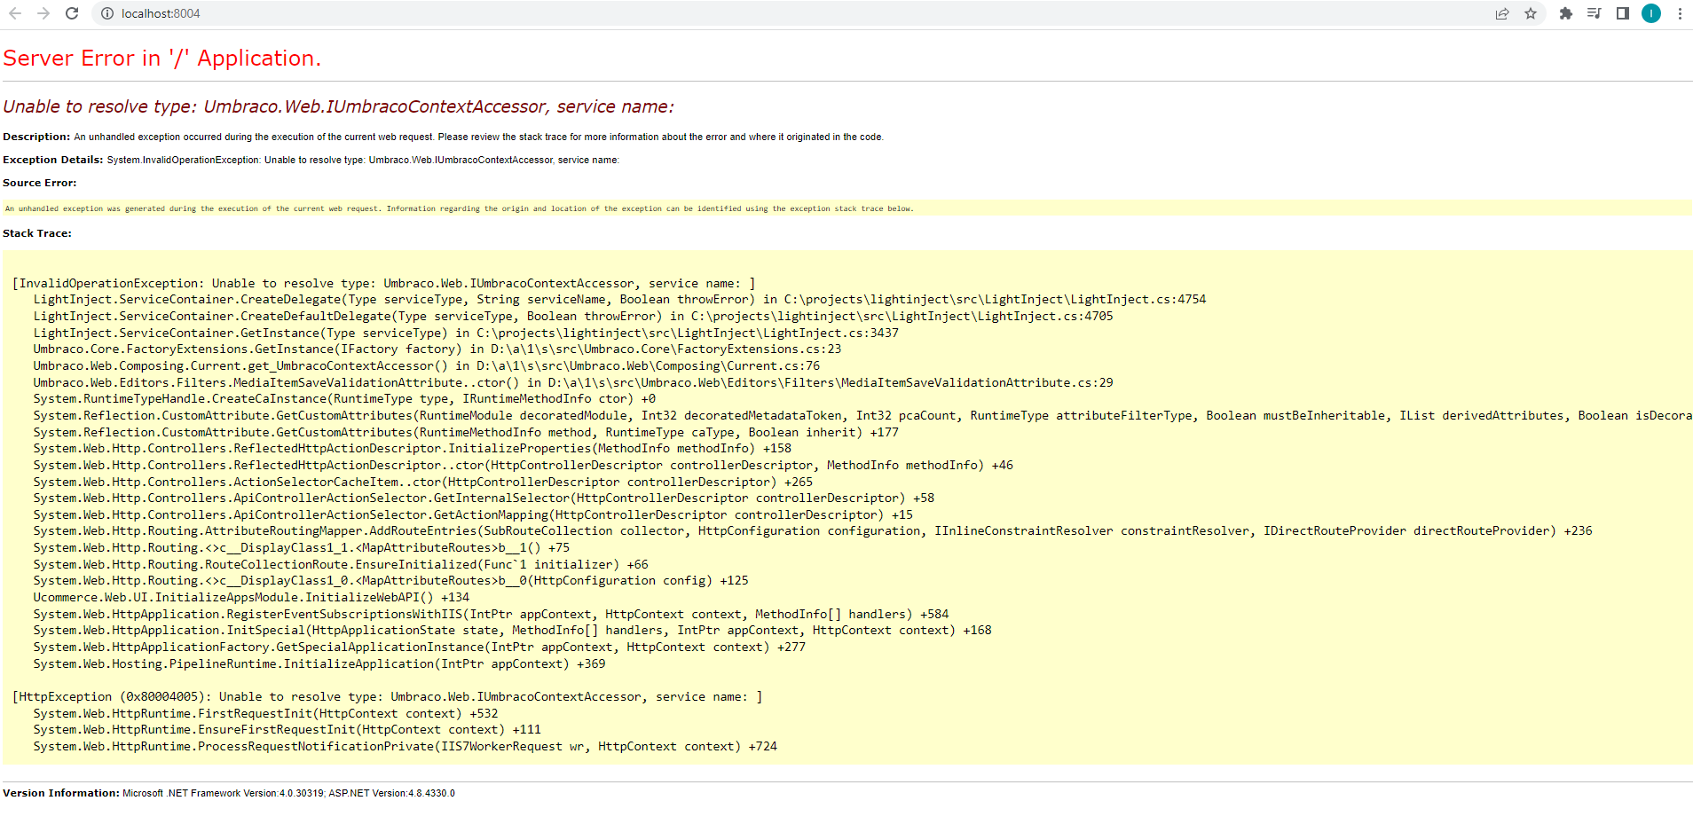This screenshot has height=832, width=1693.
Task: Click the 'HttpRuntime.FirstRequestInit' stack line
Action: [x=265, y=714]
